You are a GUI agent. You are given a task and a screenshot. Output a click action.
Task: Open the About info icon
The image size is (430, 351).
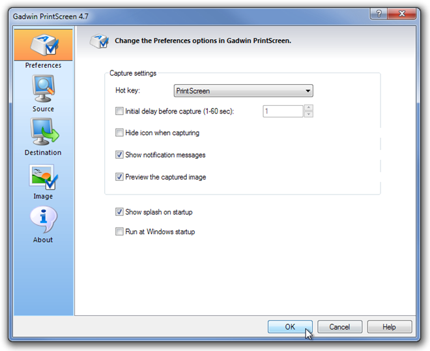pyautogui.click(x=44, y=219)
